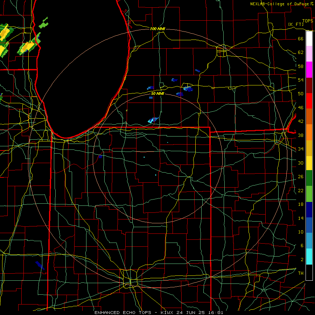Click the 'TOPS' legend title
Viewport: 315px width, 315px height.
tap(308, 21)
